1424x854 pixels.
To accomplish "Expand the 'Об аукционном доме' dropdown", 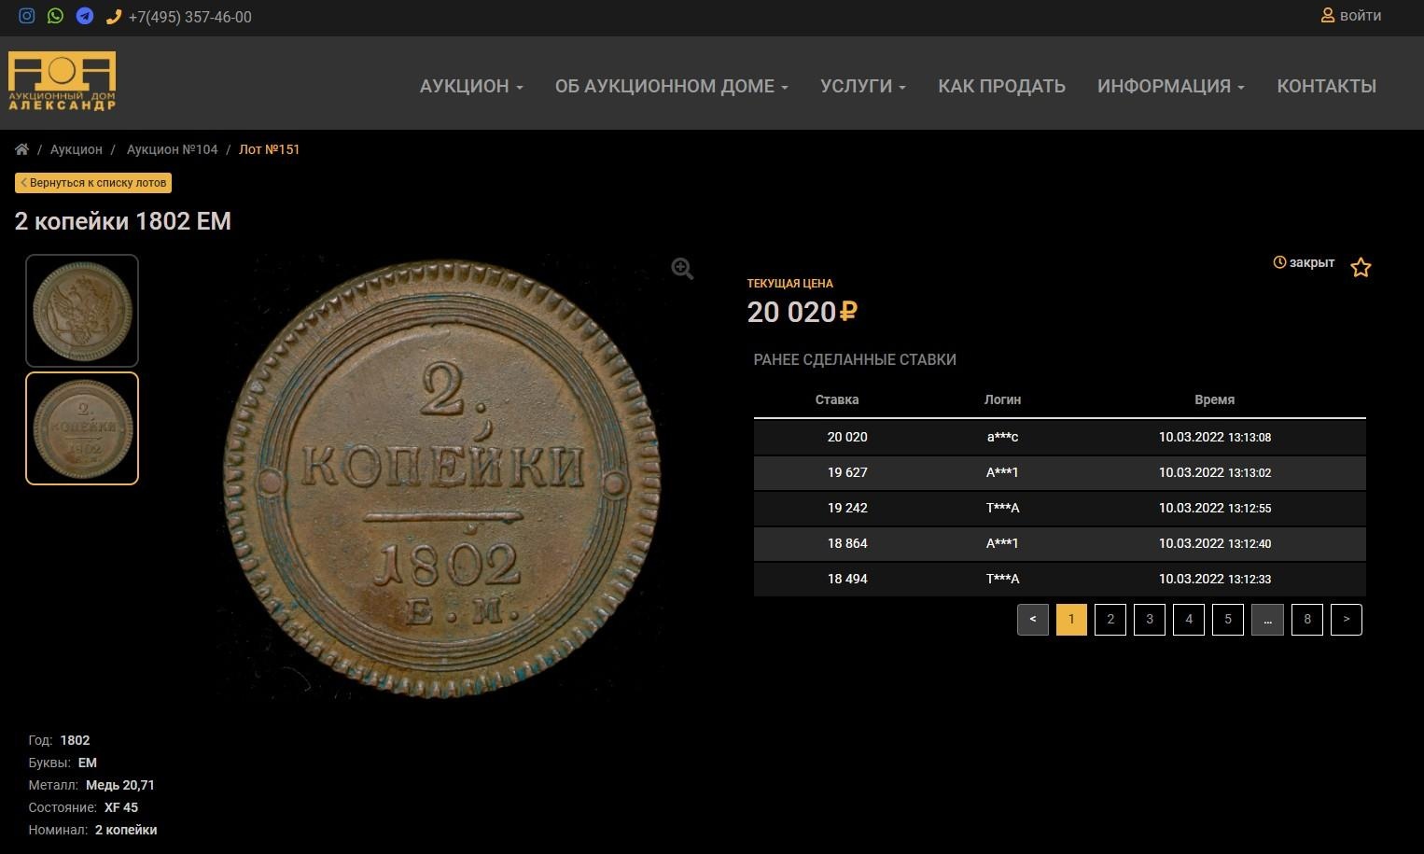I will pos(671,86).
